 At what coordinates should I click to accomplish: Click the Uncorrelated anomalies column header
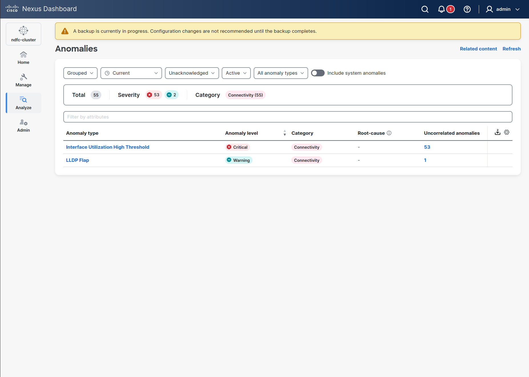pos(452,133)
